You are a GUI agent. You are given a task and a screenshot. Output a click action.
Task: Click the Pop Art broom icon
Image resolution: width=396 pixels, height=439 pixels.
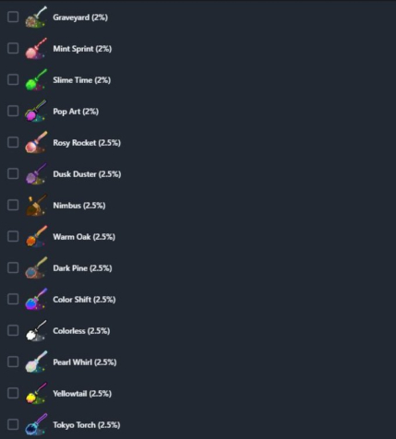coord(36,112)
